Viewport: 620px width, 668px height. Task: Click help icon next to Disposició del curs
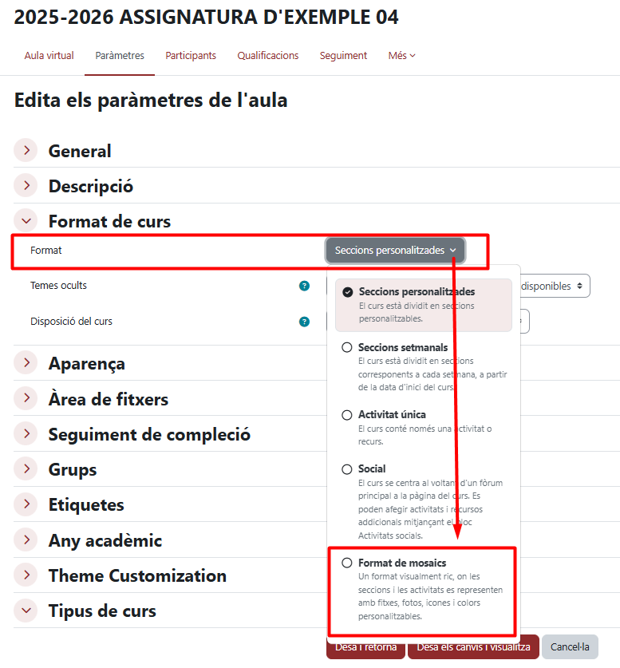(x=304, y=322)
